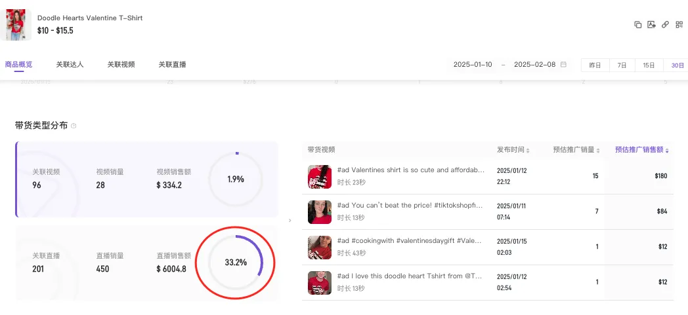Viewport: 688px width, 315px height.
Task: Click the 2025/01/11 07:14 publish time
Action: pos(511,212)
